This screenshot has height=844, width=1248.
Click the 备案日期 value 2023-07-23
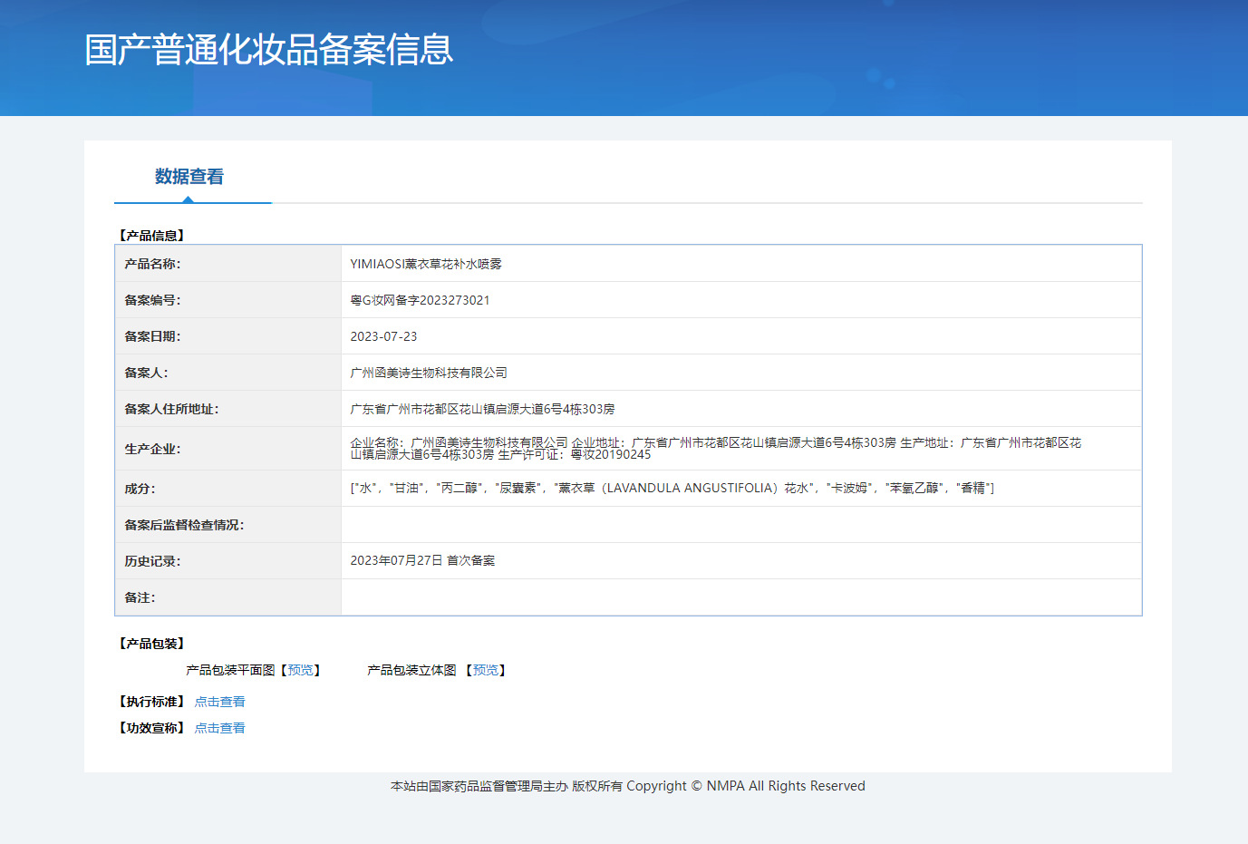383,336
